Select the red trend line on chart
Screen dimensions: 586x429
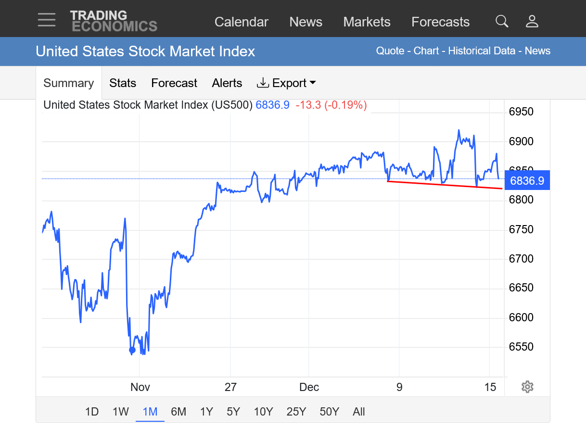445,185
